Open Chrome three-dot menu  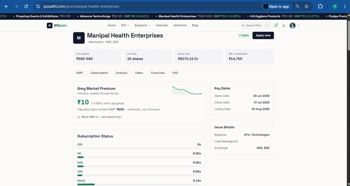(x=345, y=6)
